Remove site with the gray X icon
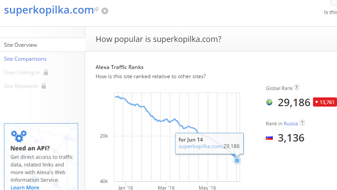Viewport: 337px width, 190px height. click(105, 11)
